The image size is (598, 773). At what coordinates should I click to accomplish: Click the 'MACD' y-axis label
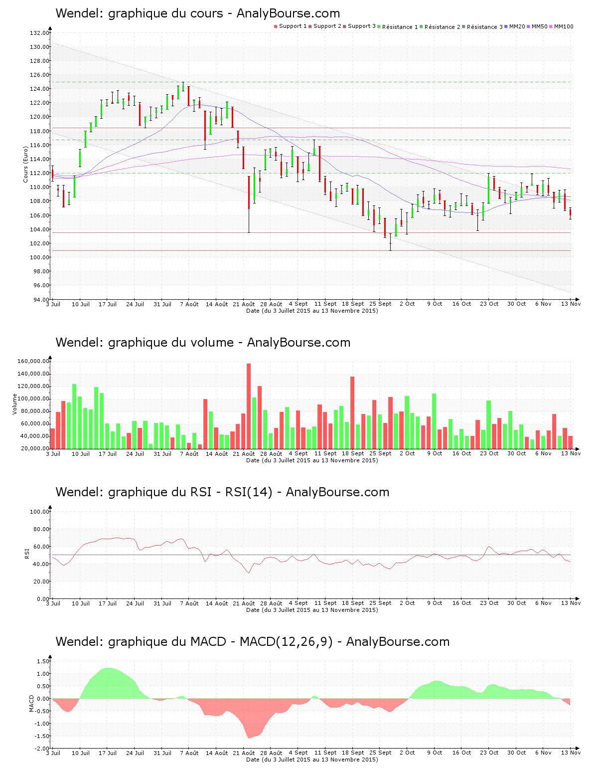click(x=31, y=703)
